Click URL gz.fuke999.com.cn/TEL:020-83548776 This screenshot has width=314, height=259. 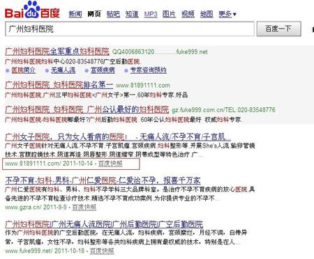223,110
